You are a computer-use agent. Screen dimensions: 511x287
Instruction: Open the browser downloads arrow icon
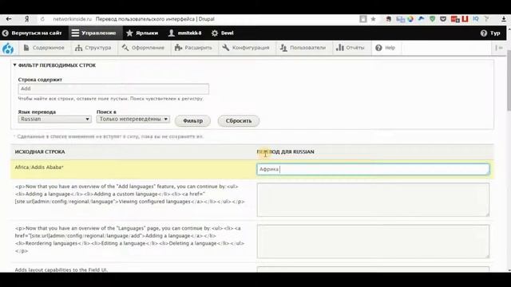[504, 19]
